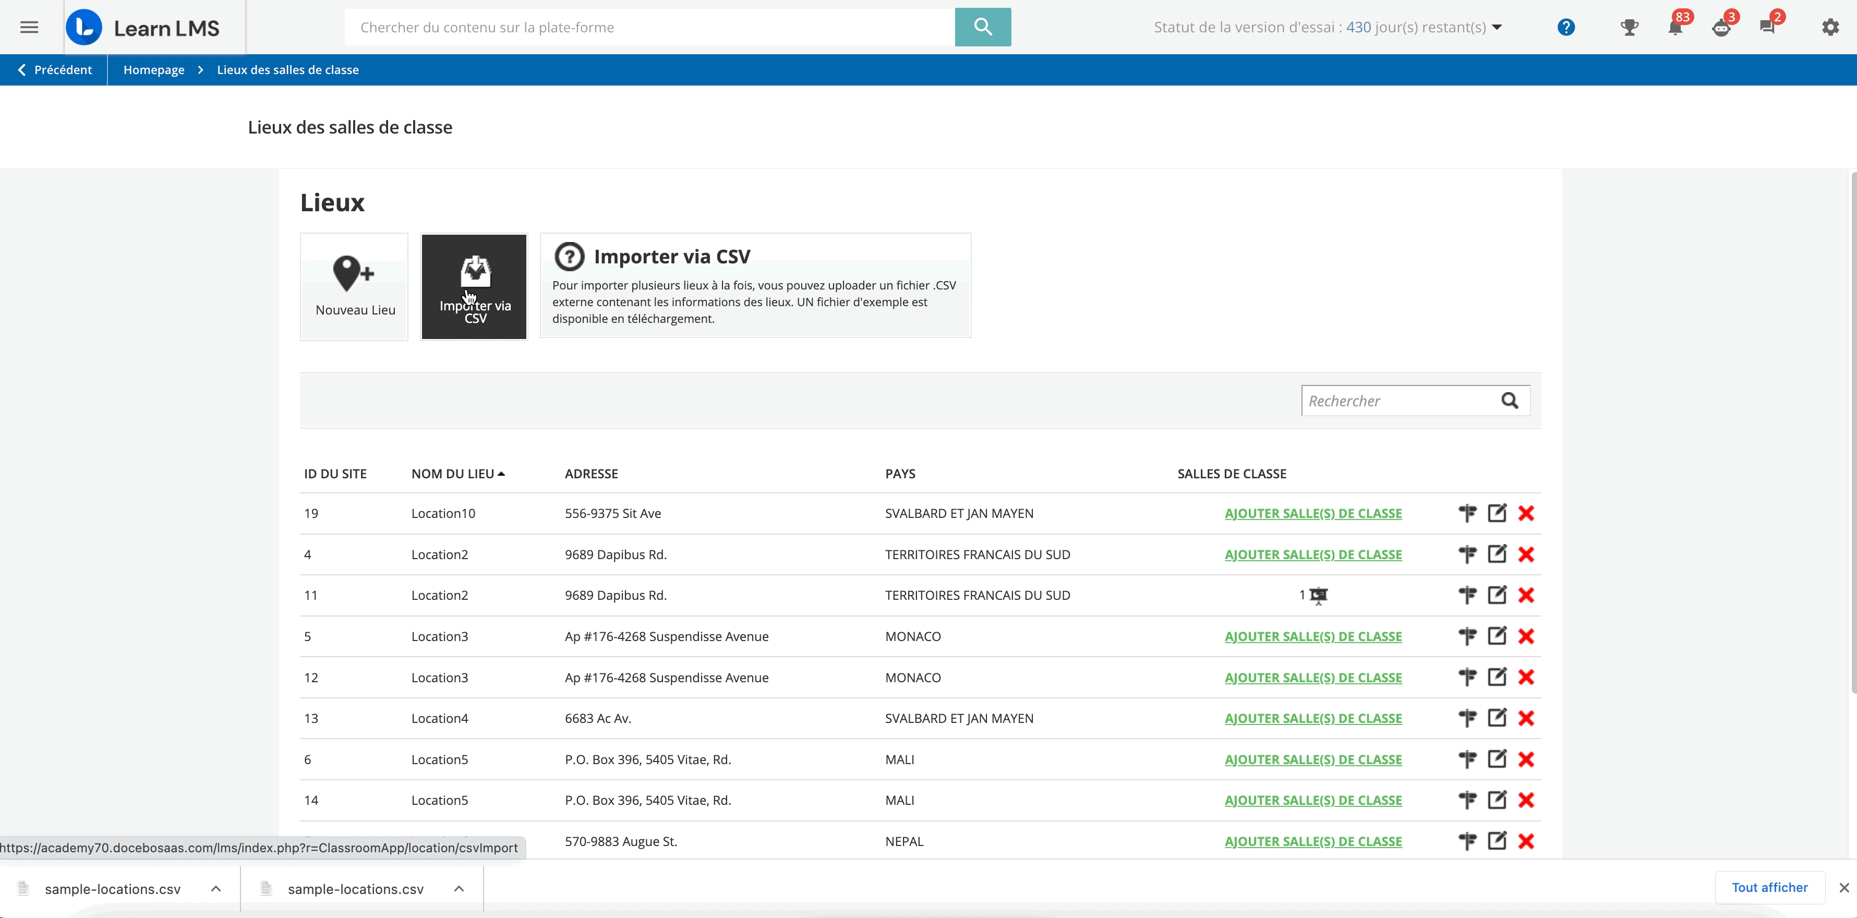Focus the platform content search field
Screen dimensions: 1857x918
click(649, 27)
